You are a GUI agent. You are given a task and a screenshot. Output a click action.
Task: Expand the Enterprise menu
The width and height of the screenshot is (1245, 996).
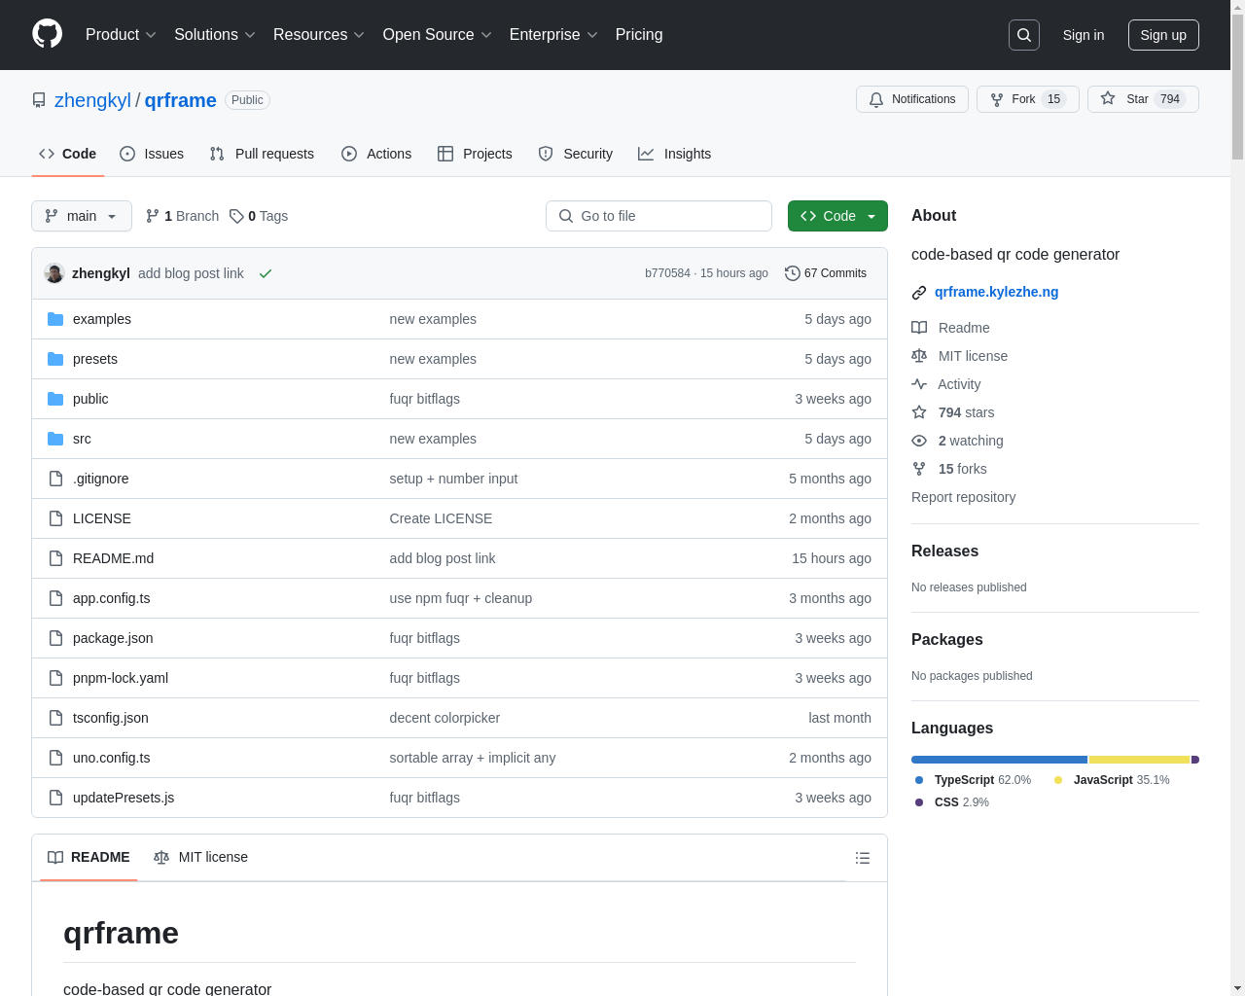[x=553, y=35]
